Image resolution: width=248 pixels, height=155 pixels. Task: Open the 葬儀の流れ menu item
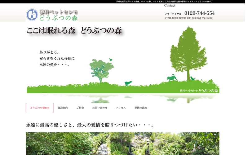pos(141,108)
